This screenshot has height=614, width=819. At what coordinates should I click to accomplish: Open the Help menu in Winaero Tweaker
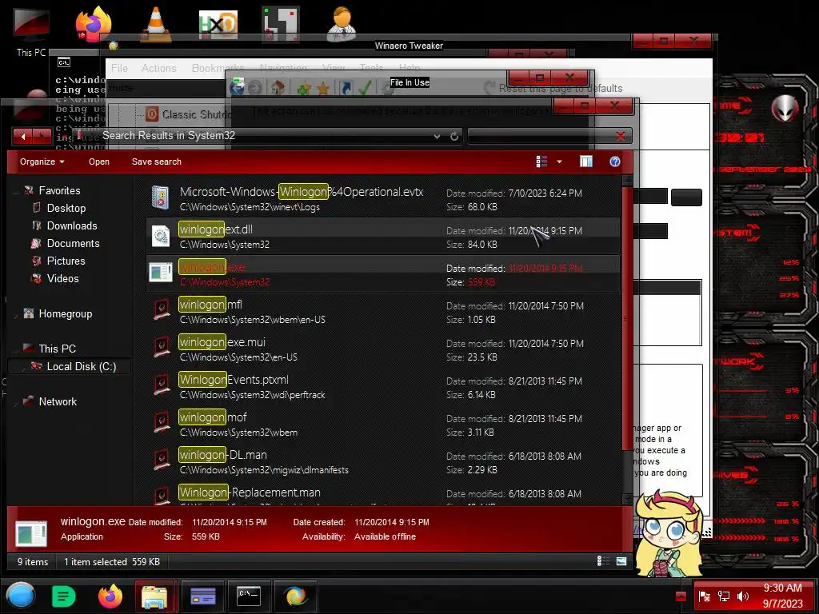coord(409,69)
